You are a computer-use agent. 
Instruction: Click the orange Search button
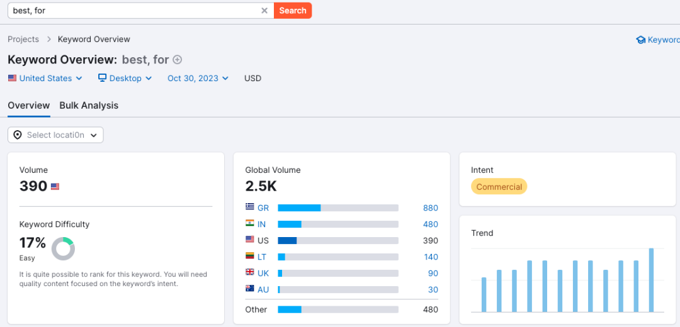tap(293, 11)
